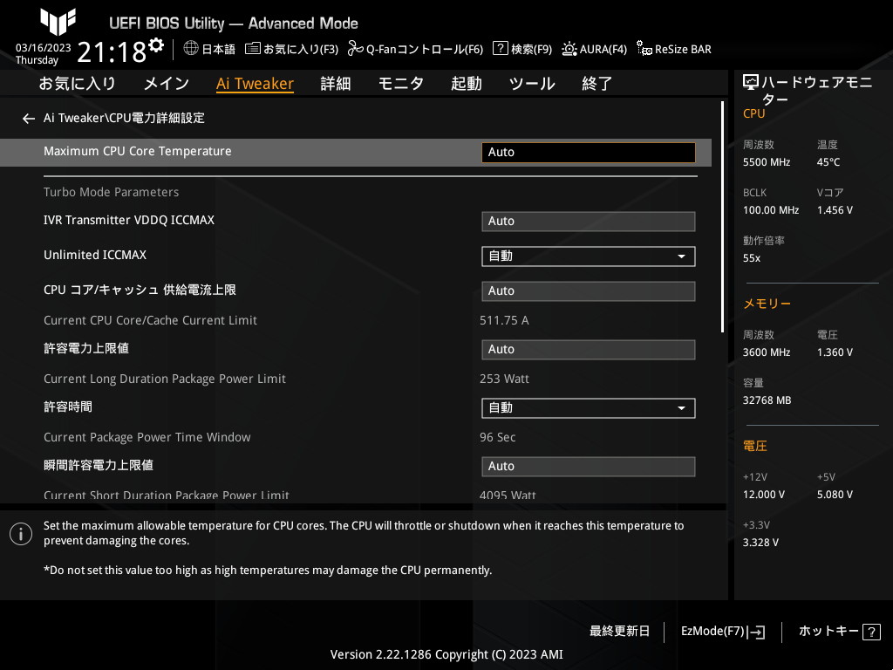Screen dimensions: 893x670
Task: Click the 03/16/2023 date text
Action: pyautogui.click(x=44, y=48)
